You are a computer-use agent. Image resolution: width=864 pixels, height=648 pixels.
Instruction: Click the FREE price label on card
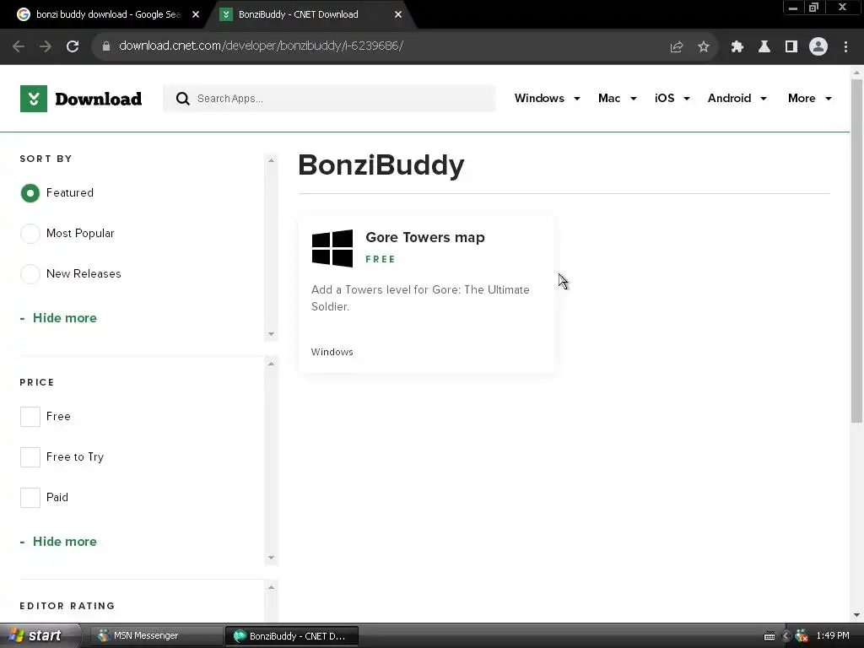coord(381,260)
